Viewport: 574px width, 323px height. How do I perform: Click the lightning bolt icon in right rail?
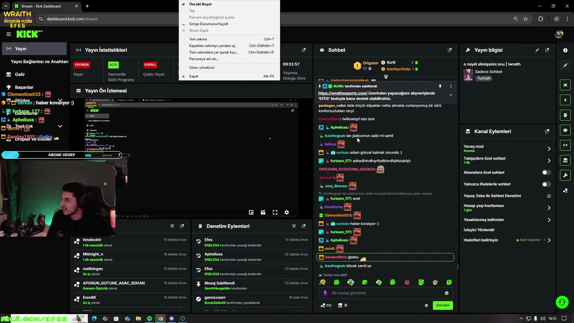[x=565, y=100]
